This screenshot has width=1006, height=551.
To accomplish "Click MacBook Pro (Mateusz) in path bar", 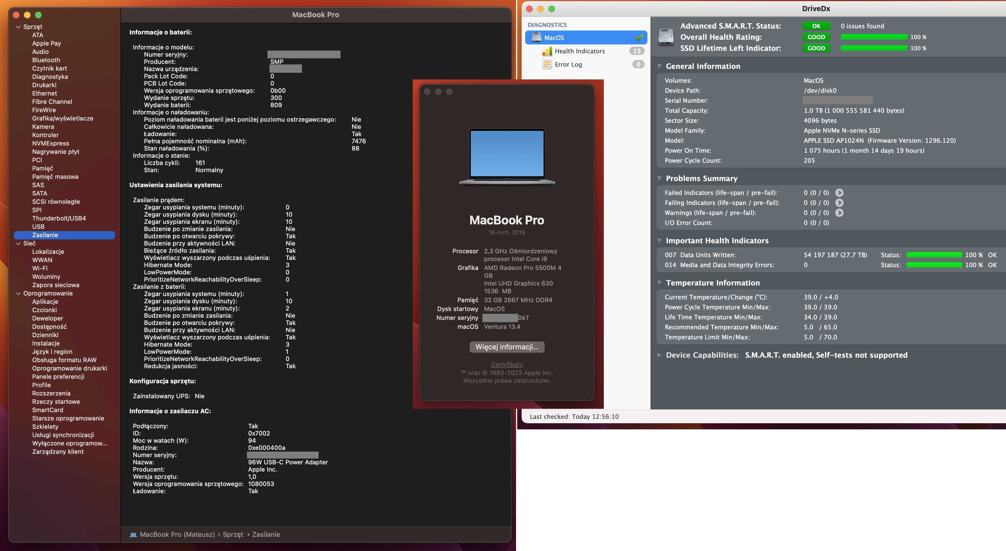I will tap(177, 535).
